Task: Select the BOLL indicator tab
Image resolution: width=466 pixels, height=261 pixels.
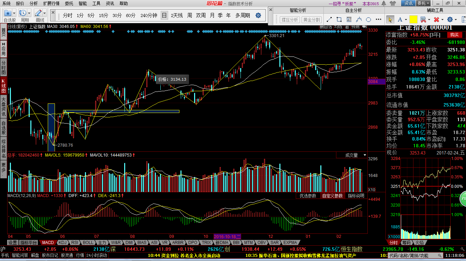Action: click(88, 243)
